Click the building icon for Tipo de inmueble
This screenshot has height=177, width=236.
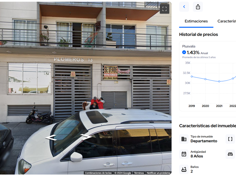184,139
